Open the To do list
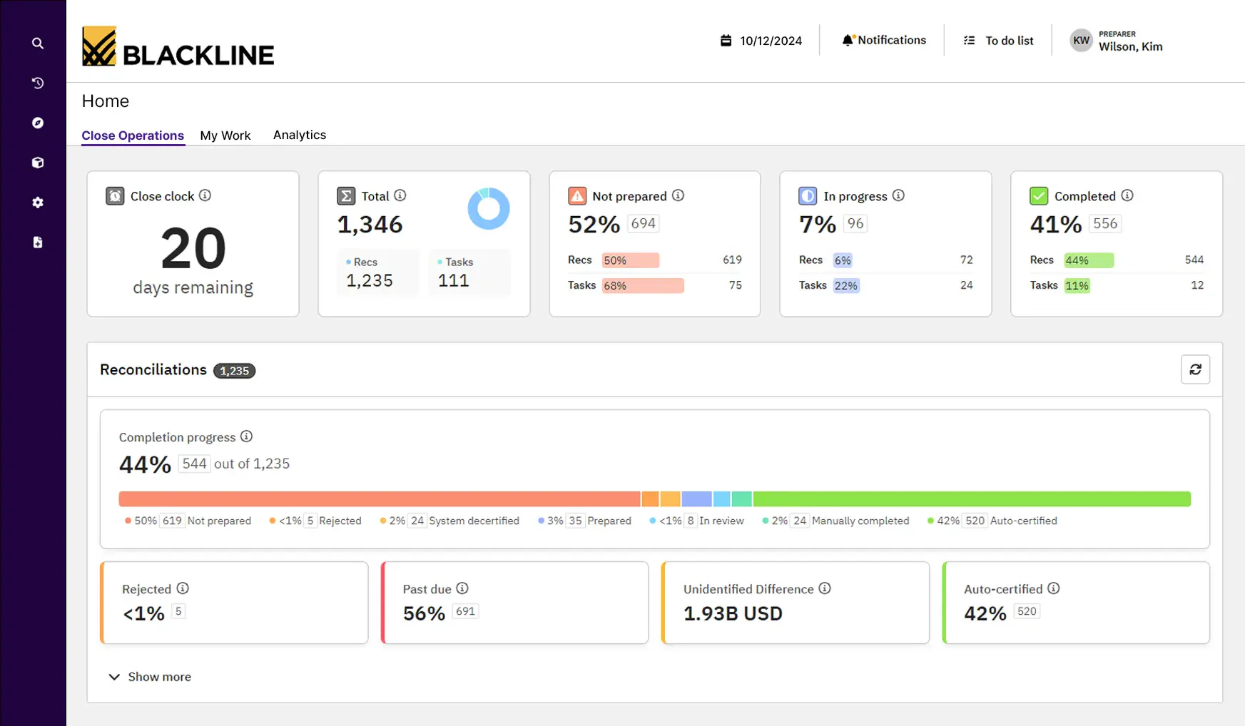 click(x=998, y=41)
